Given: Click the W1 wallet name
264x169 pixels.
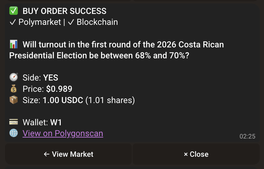Looking at the screenshot, I should click(x=56, y=122).
